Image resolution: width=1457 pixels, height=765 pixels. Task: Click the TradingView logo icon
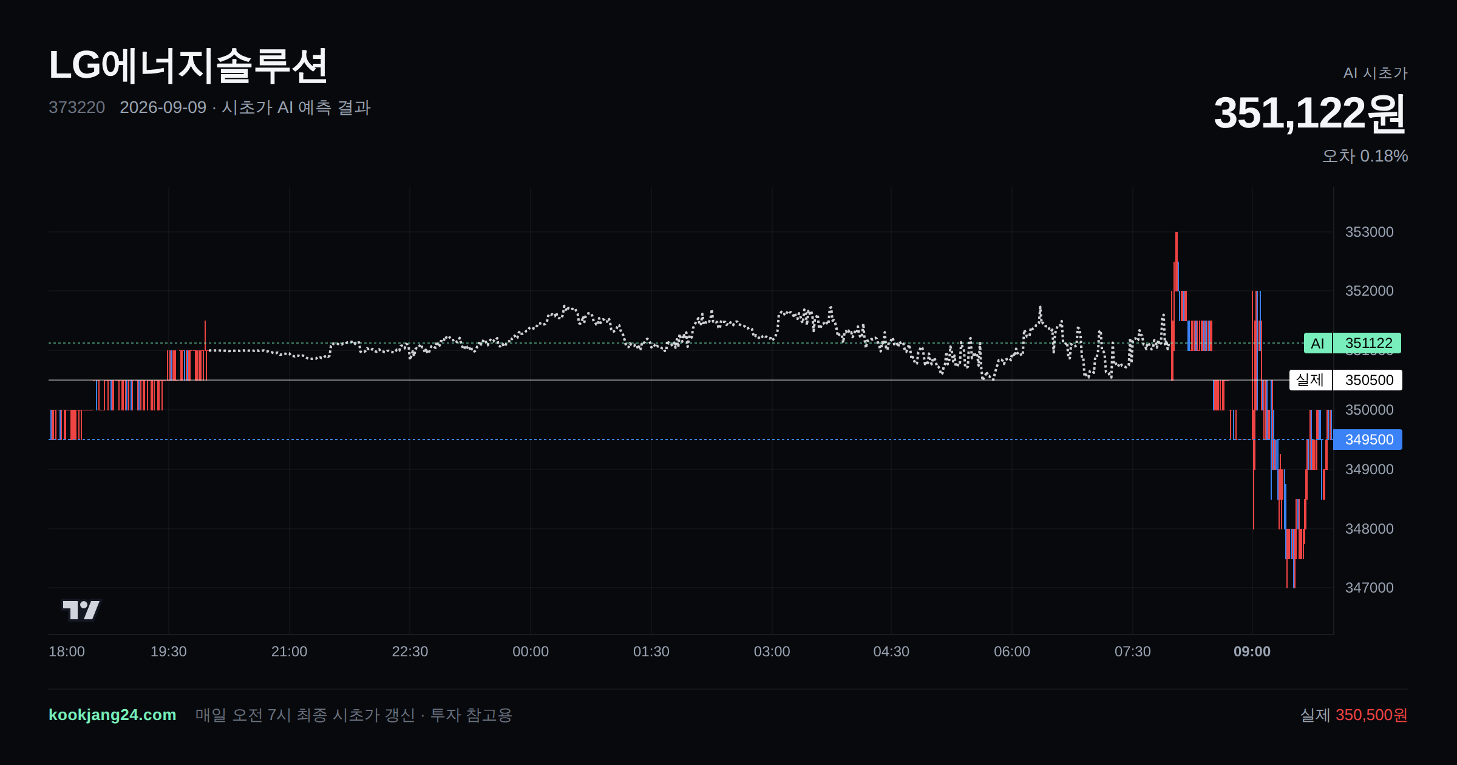point(81,610)
